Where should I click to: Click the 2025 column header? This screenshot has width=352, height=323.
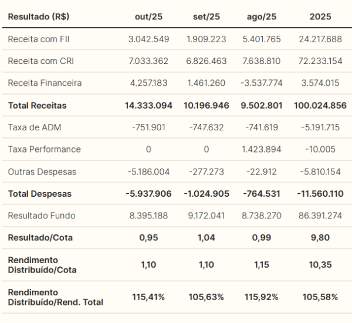click(x=320, y=16)
